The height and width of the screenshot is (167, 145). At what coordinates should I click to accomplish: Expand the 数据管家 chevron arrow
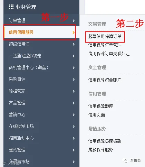74,91
